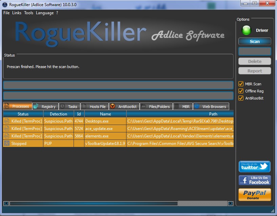Click the upper scan progress bar
This screenshot has width=277, height=216.
(x=118, y=85)
